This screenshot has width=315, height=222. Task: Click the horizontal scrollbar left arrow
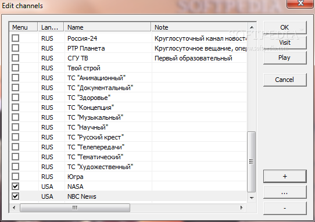point(14,207)
